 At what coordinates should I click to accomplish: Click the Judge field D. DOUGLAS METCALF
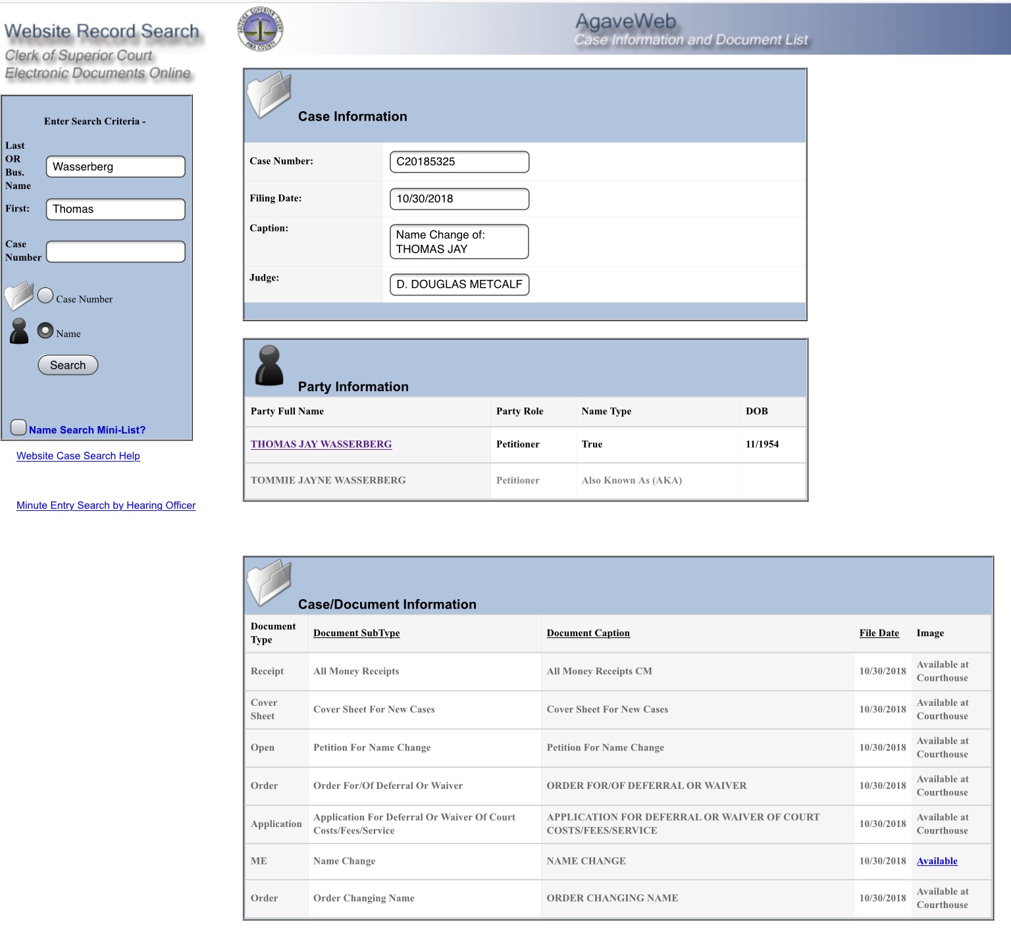click(x=459, y=284)
